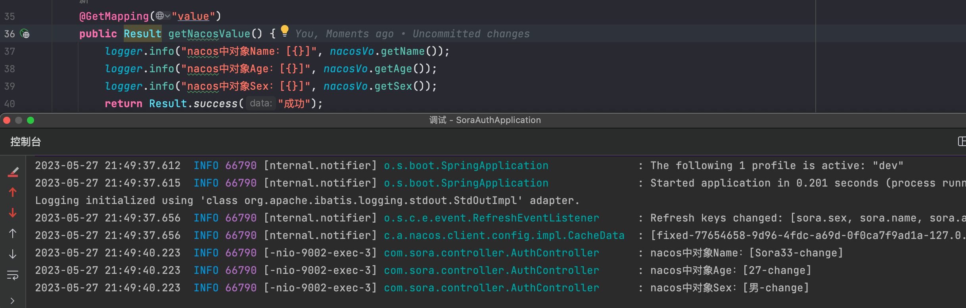Expand more console toolbar actions chevron
This screenshot has width=966, height=308.
tap(13, 300)
